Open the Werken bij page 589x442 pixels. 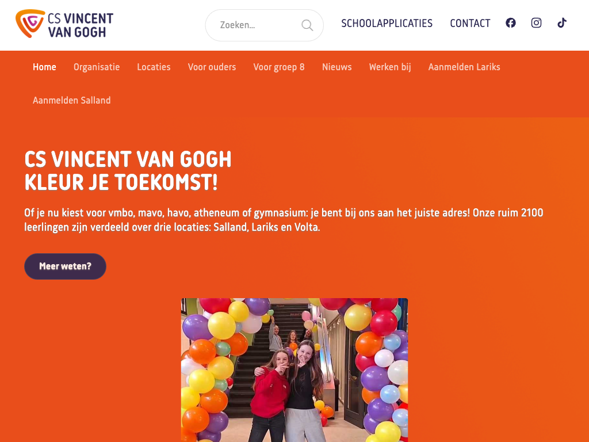tap(390, 67)
